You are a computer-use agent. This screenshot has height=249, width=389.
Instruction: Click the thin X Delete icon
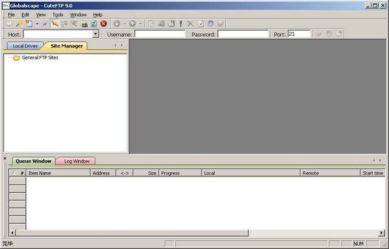pos(190,24)
